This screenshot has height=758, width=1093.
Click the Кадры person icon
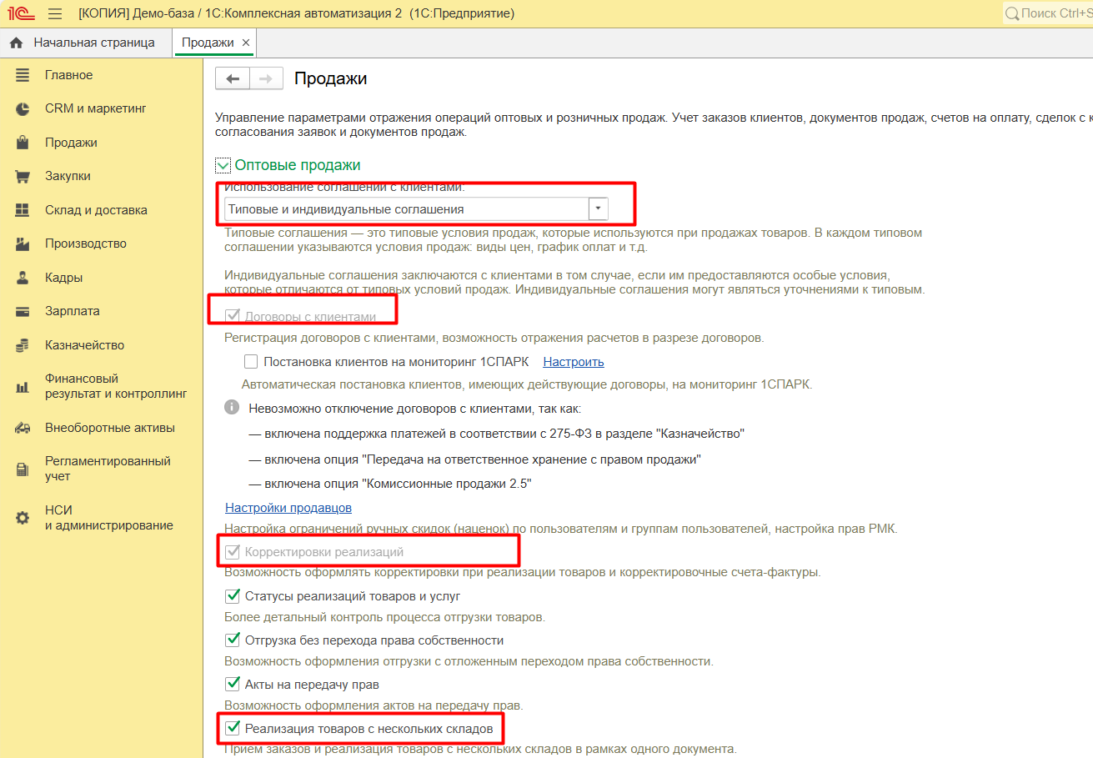[23, 278]
